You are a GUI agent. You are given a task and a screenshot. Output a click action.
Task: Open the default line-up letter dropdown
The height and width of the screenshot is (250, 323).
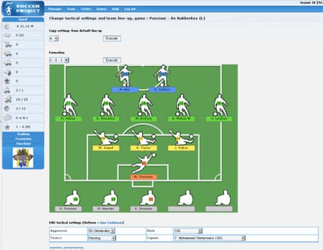coord(54,39)
